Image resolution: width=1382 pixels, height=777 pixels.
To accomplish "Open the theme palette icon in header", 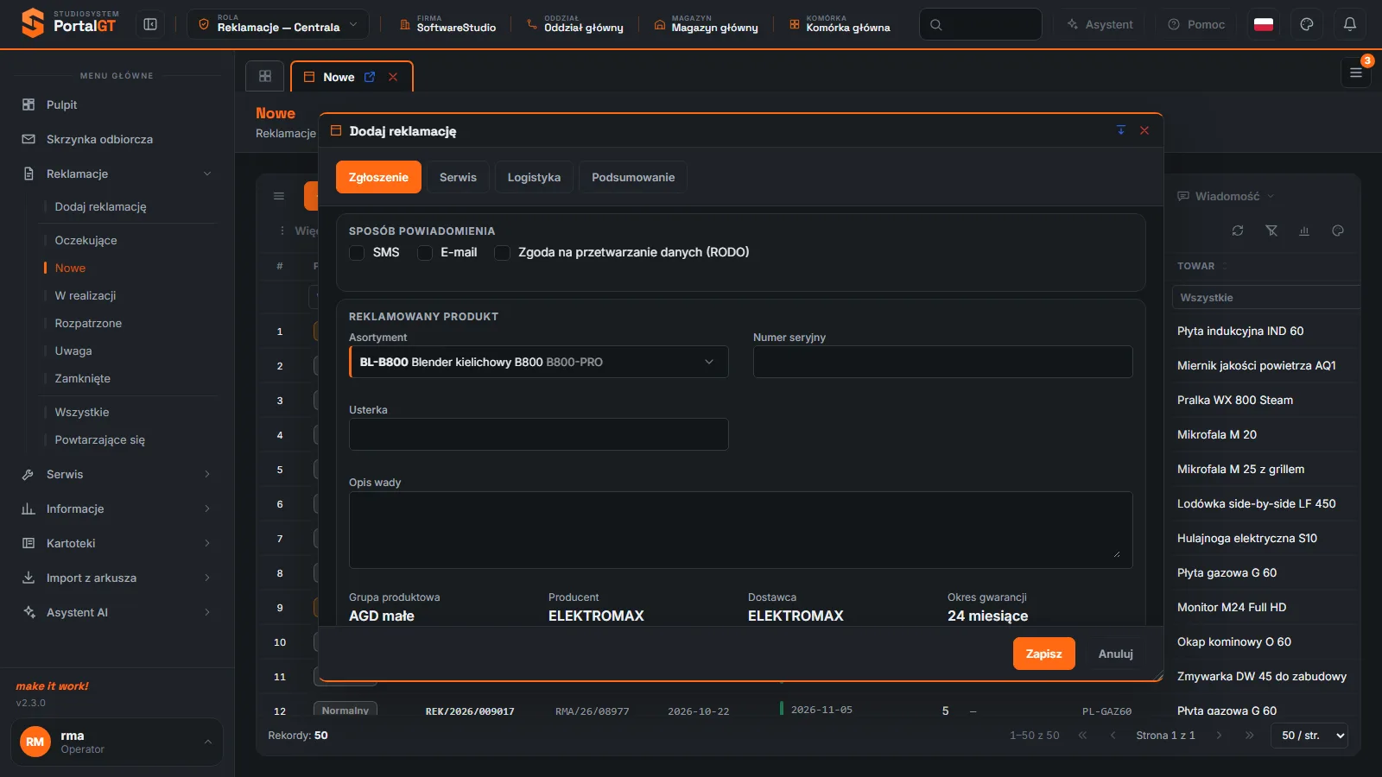I will point(1307,24).
